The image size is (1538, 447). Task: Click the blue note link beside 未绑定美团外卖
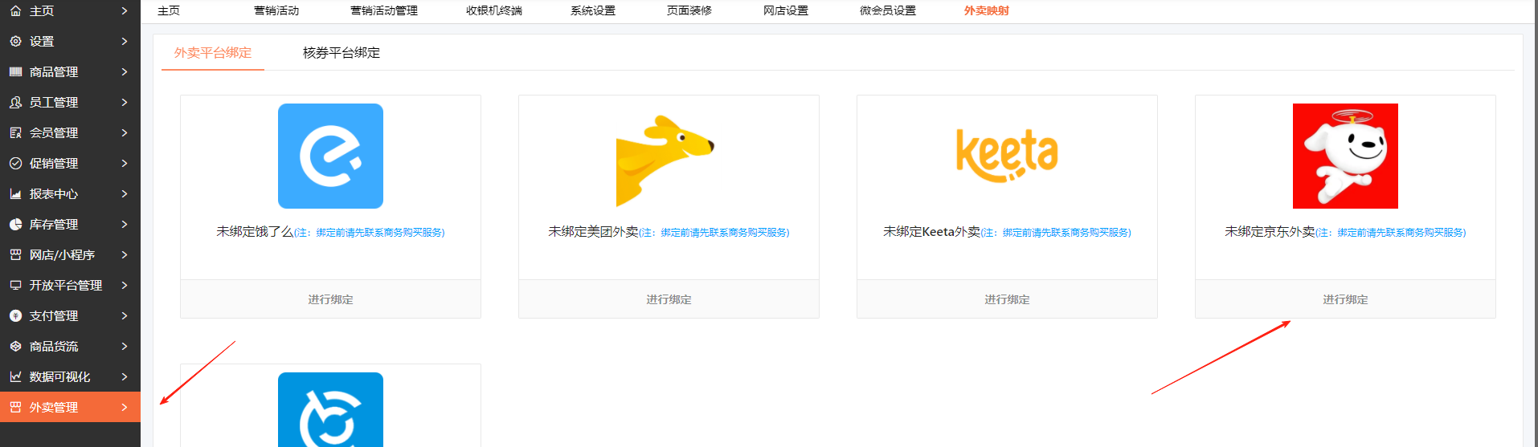coord(714,233)
